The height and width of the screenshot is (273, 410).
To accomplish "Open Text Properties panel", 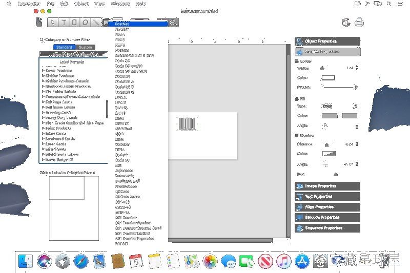I will pyautogui.click(x=327, y=197).
